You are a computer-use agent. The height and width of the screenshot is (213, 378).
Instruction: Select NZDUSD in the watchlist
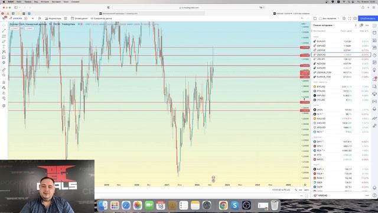click(x=341, y=63)
